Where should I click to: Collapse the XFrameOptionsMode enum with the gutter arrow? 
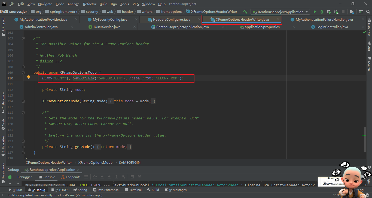23,73
